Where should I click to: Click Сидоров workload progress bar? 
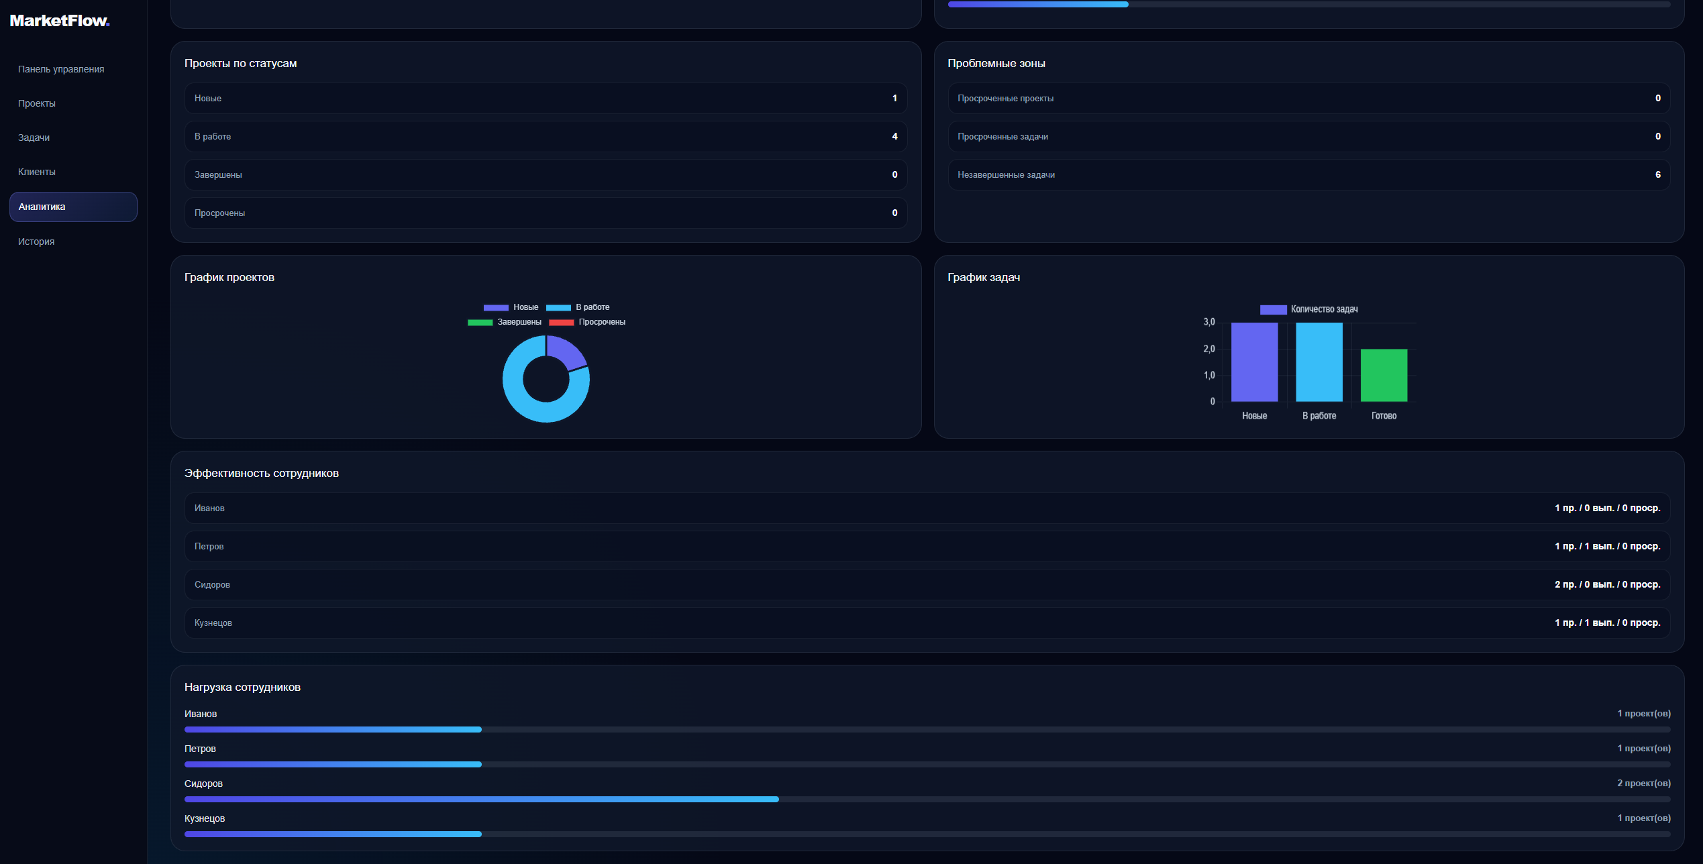[927, 800]
